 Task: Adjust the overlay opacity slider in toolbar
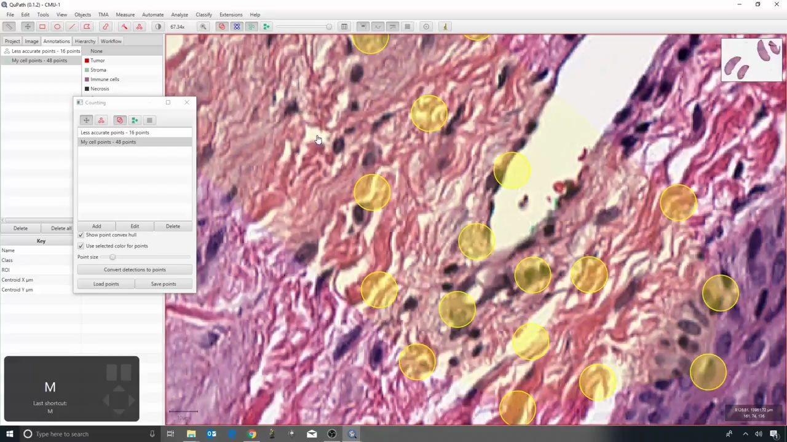pos(304,26)
